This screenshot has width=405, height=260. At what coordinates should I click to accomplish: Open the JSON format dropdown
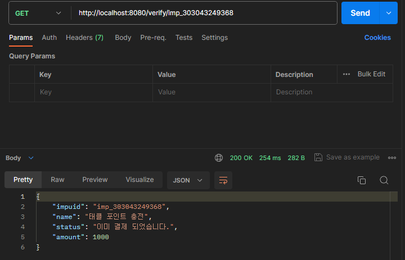[x=188, y=180]
